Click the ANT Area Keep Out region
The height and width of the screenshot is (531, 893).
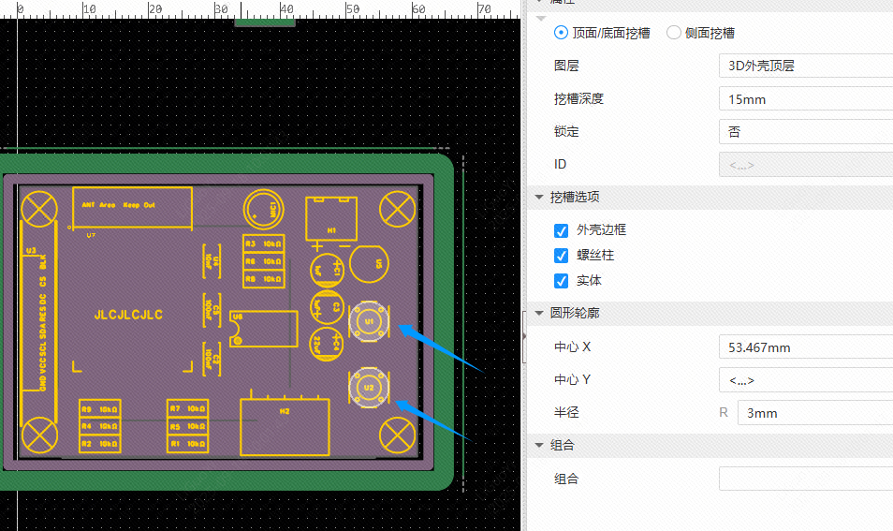pos(132,207)
